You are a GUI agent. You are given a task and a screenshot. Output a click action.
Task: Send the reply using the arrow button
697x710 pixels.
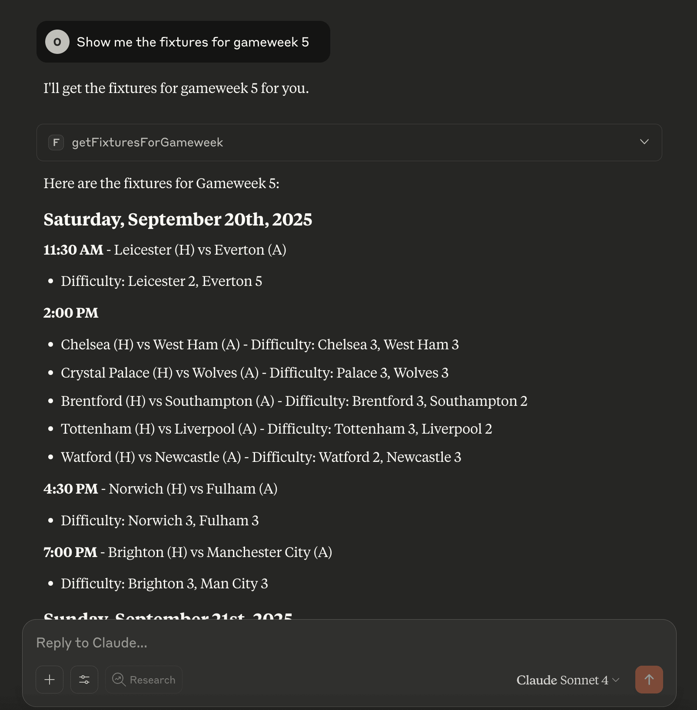649,680
